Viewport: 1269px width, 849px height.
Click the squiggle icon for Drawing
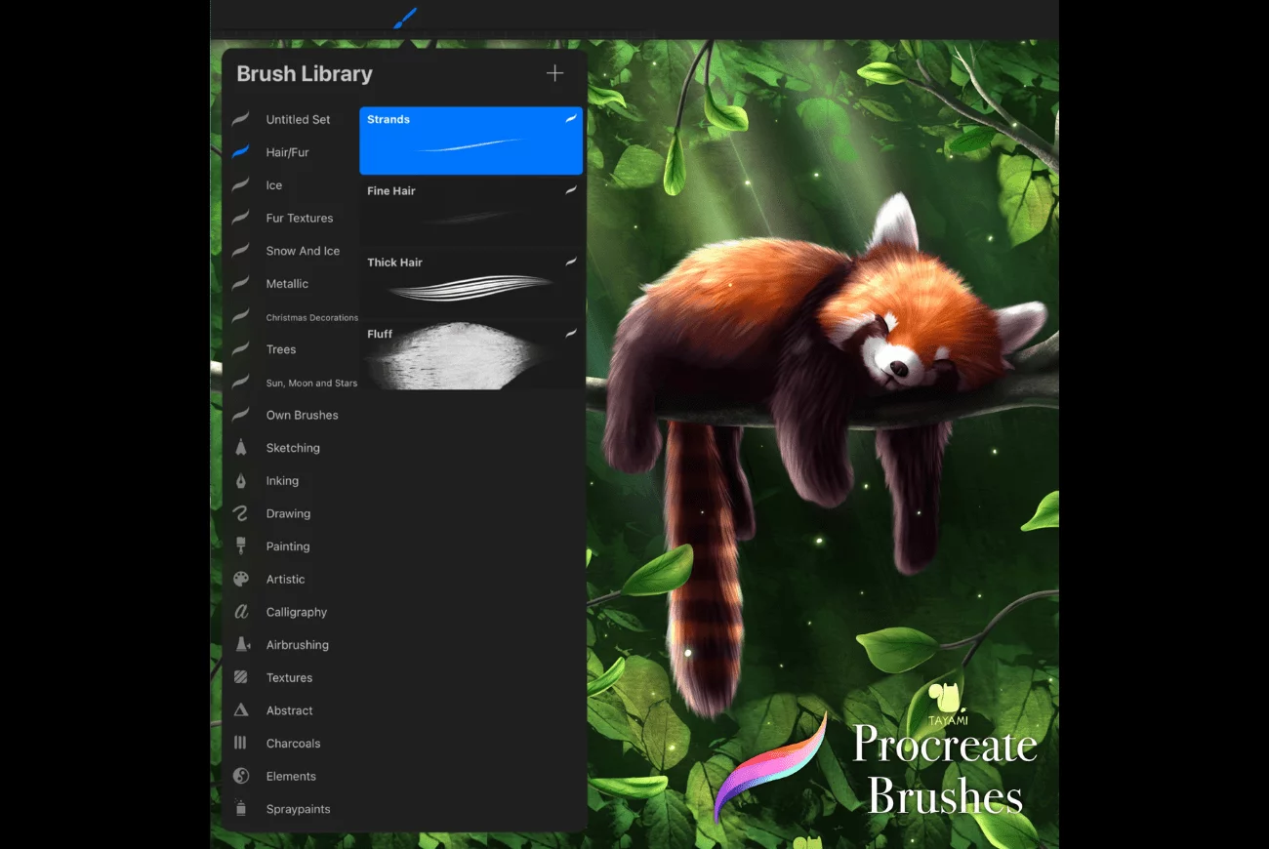240,513
